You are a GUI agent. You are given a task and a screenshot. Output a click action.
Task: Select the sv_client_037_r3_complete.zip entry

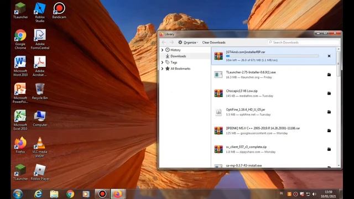click(274, 149)
